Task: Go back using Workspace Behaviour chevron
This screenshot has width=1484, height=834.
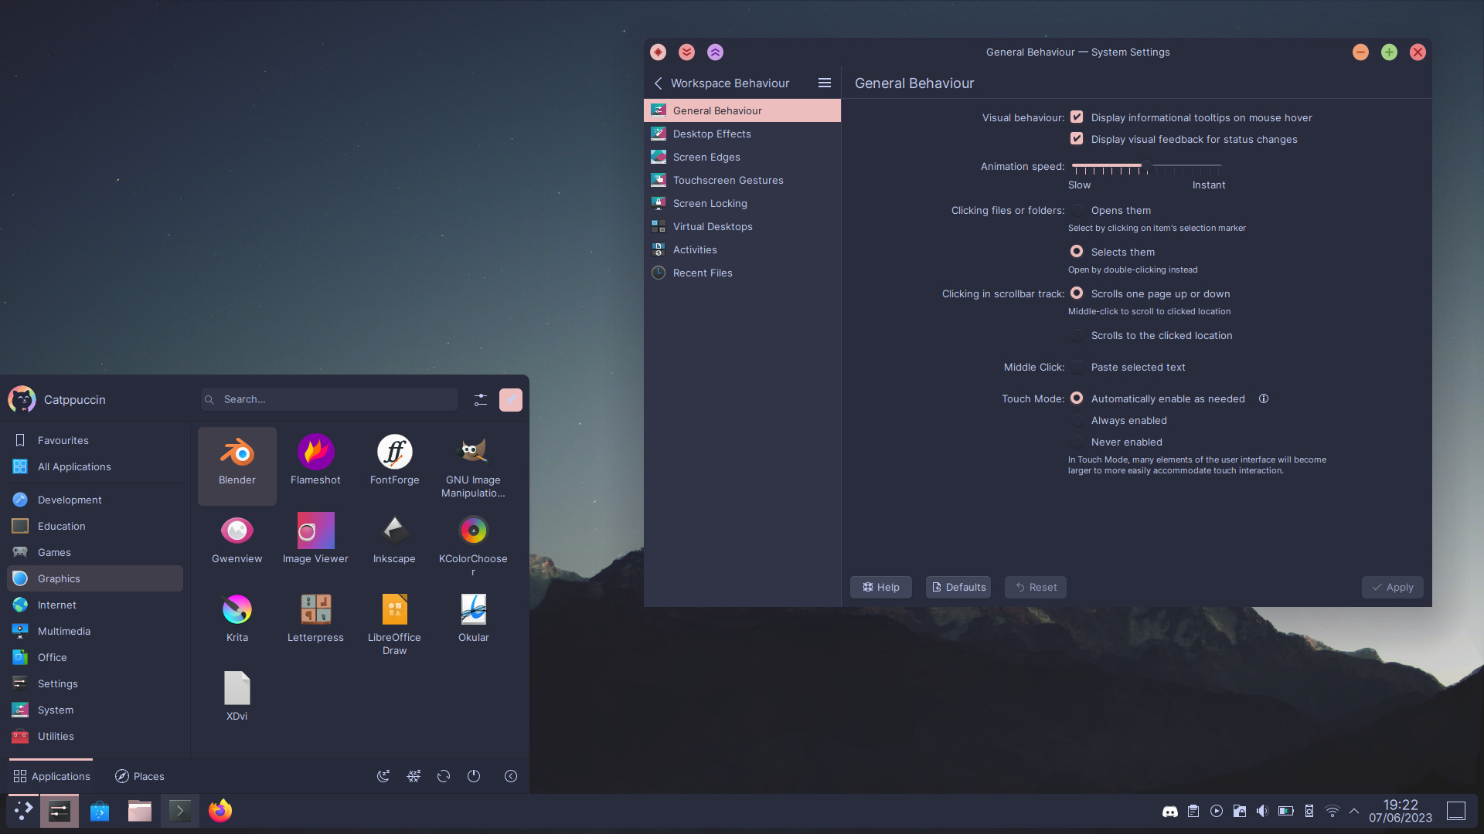Action: click(x=659, y=83)
